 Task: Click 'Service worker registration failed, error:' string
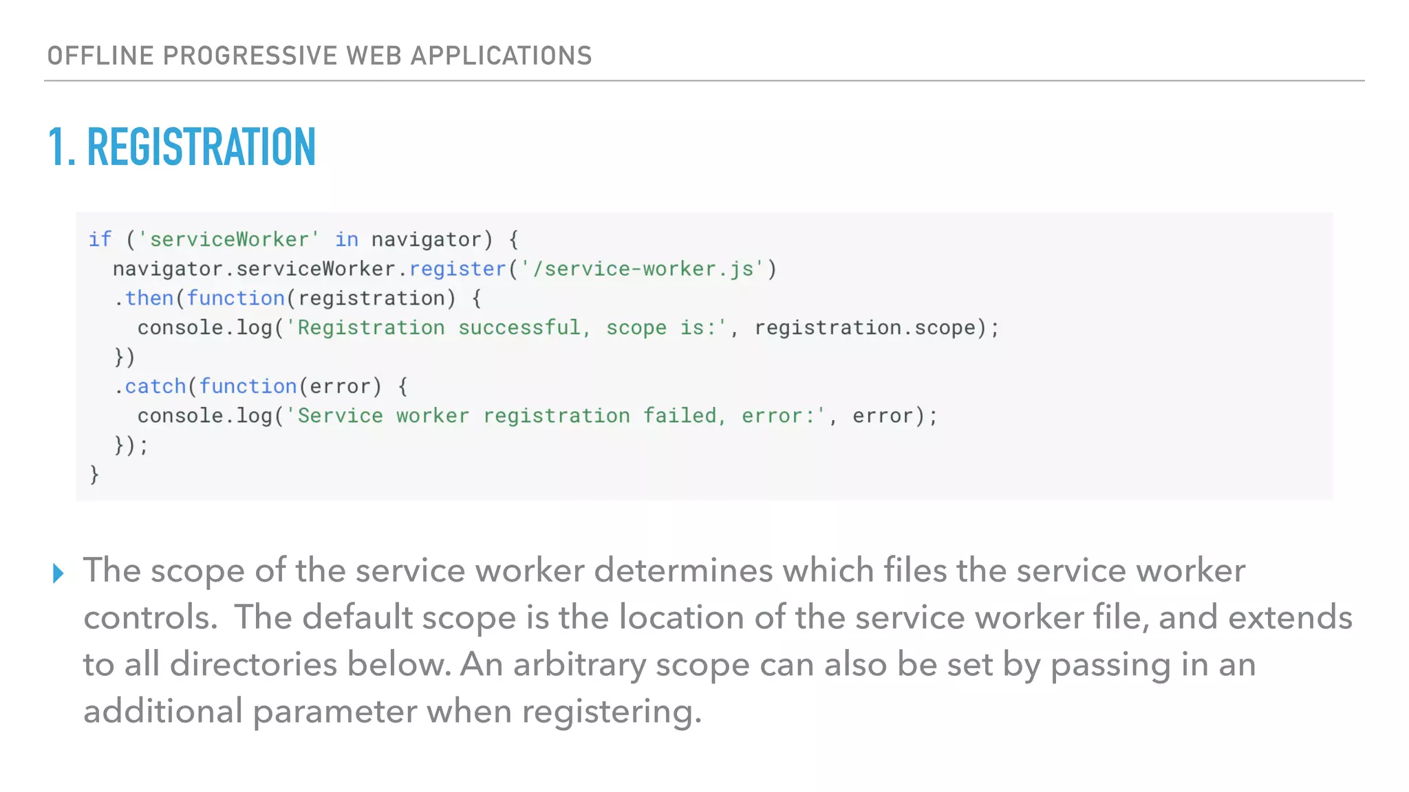[x=556, y=416]
